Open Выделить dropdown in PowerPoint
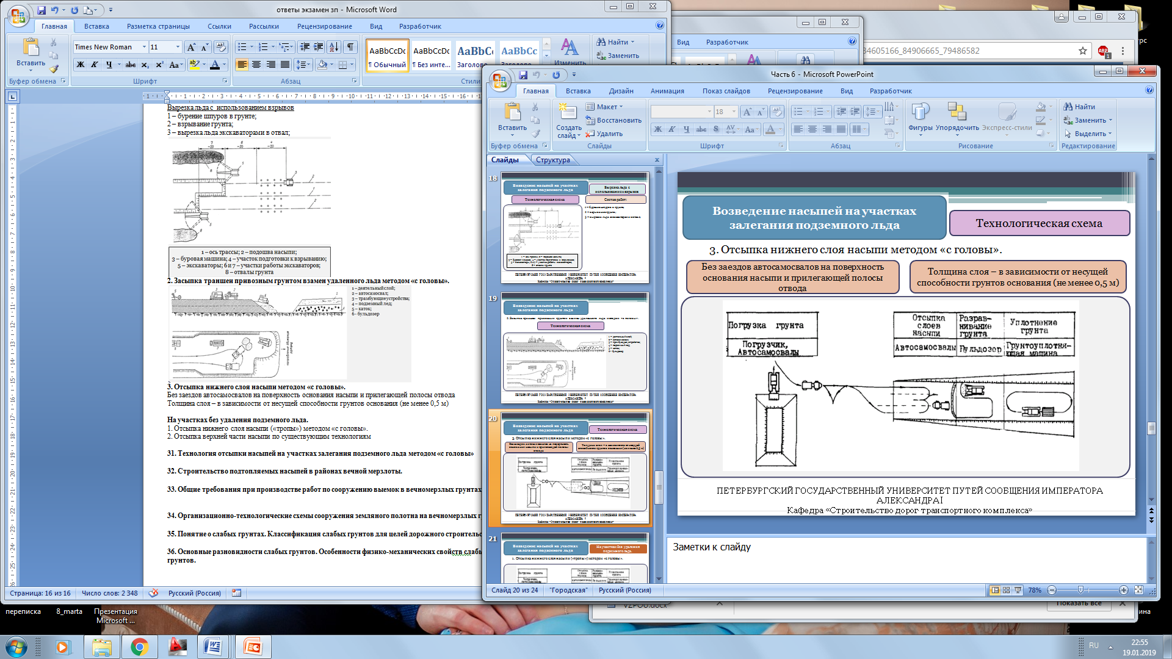Image resolution: width=1172 pixels, height=659 pixels. coord(1088,134)
